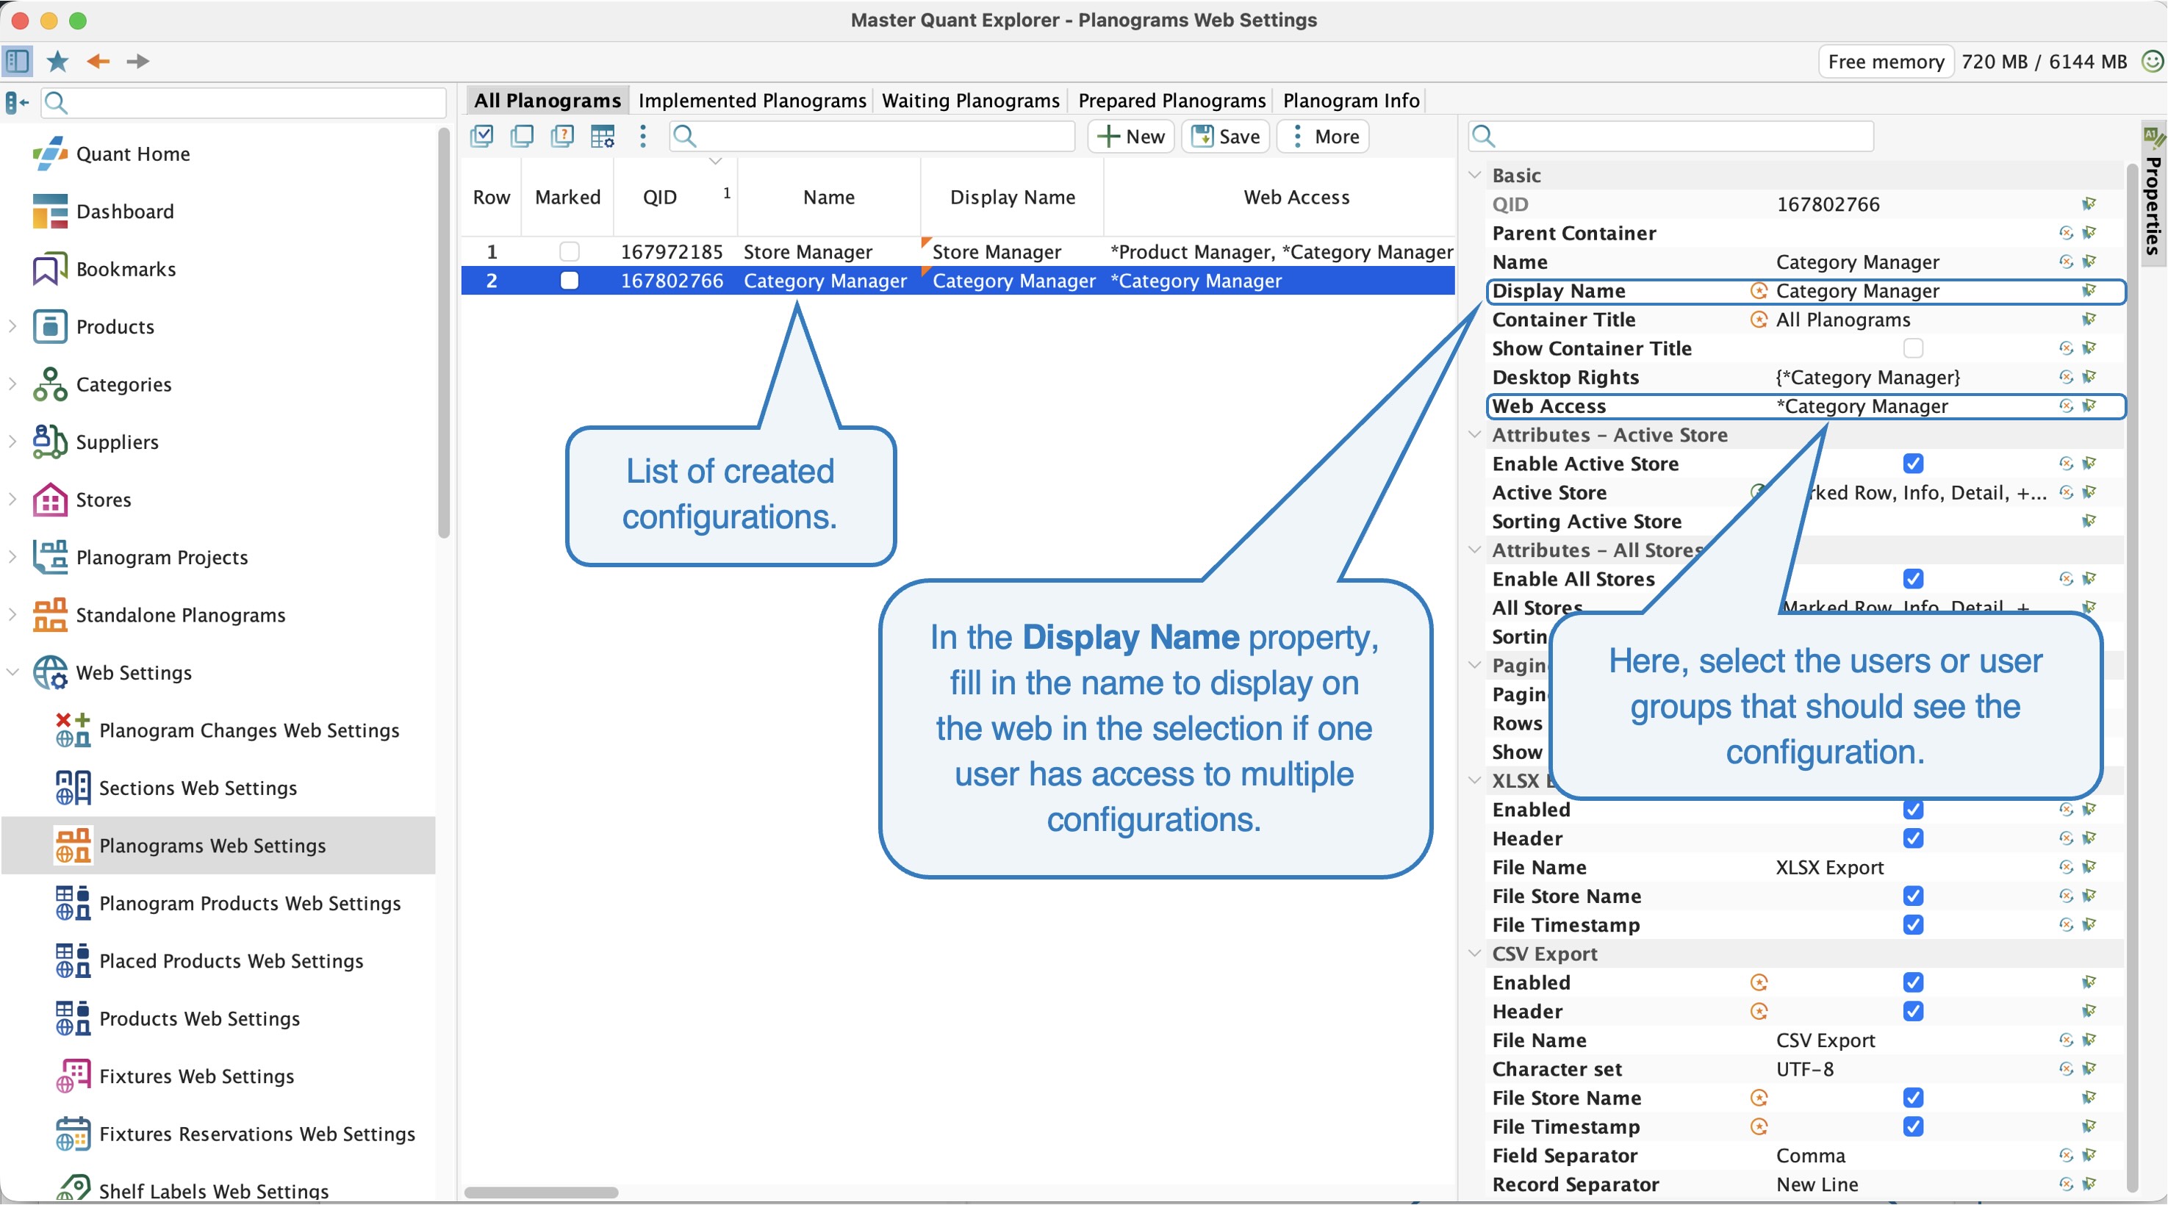The height and width of the screenshot is (1205, 2168).
Task: Click the mark all rows icon
Action: (x=481, y=137)
